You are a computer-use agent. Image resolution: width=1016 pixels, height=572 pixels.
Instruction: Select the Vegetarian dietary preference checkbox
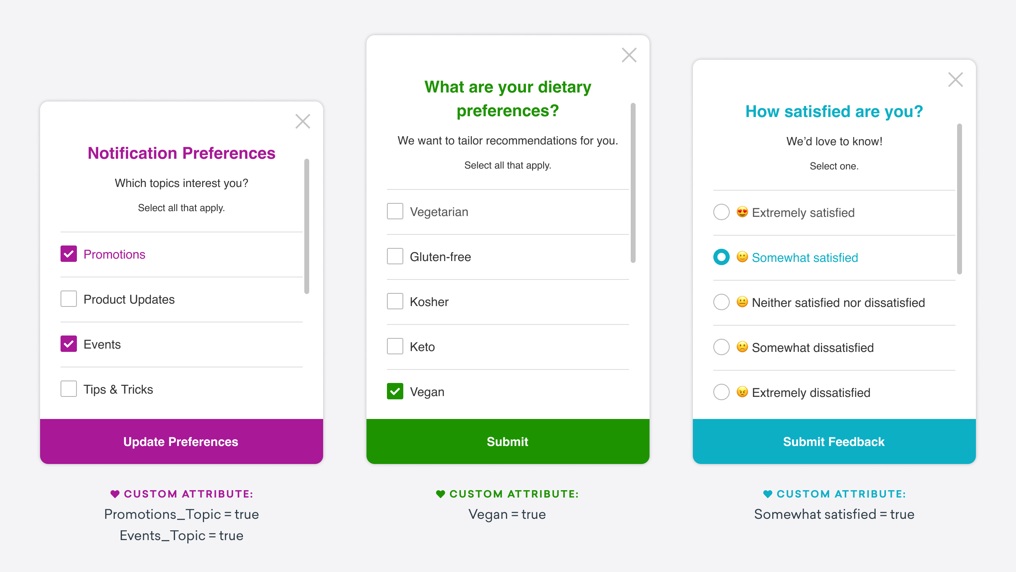pos(394,211)
